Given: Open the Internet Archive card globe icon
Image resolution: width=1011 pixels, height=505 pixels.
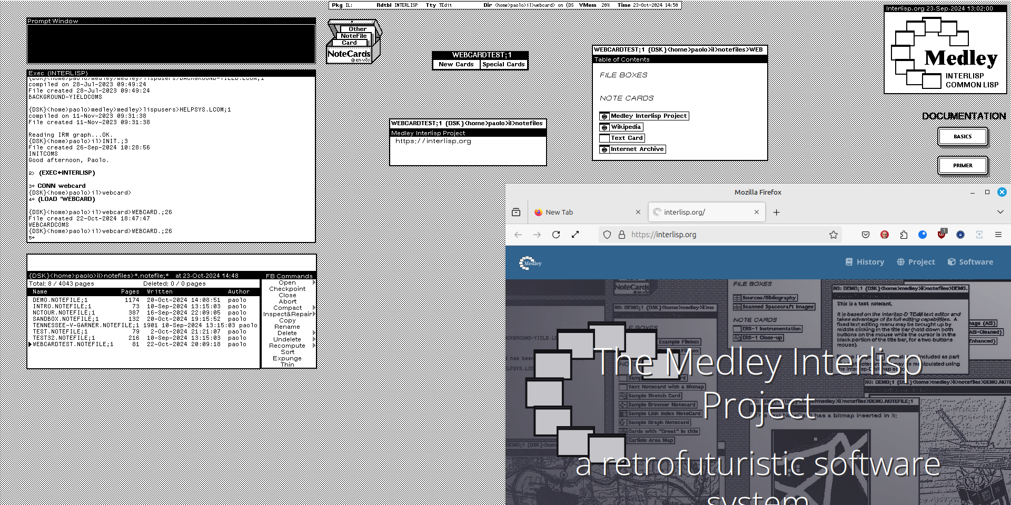Looking at the screenshot, I should pyautogui.click(x=604, y=149).
